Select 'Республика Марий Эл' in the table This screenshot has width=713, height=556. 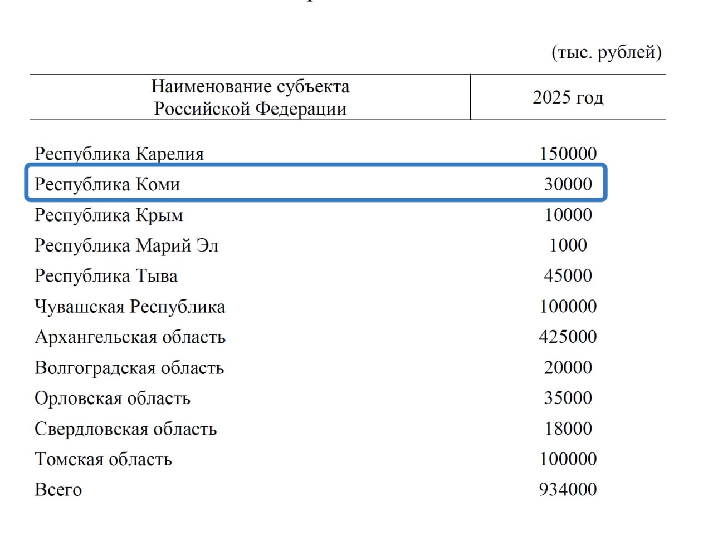[126, 245]
